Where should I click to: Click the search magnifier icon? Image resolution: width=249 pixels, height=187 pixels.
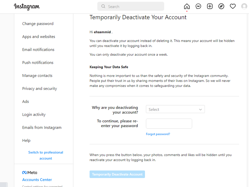point(103,6)
